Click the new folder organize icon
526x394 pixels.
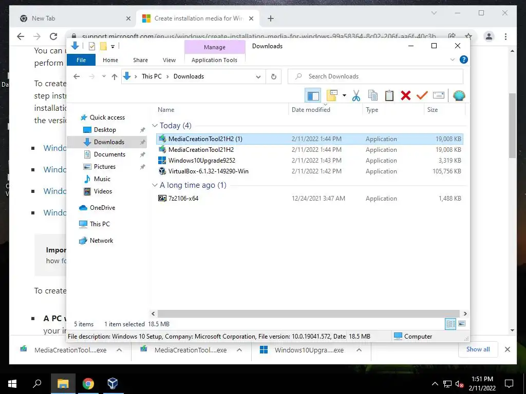coord(332,95)
